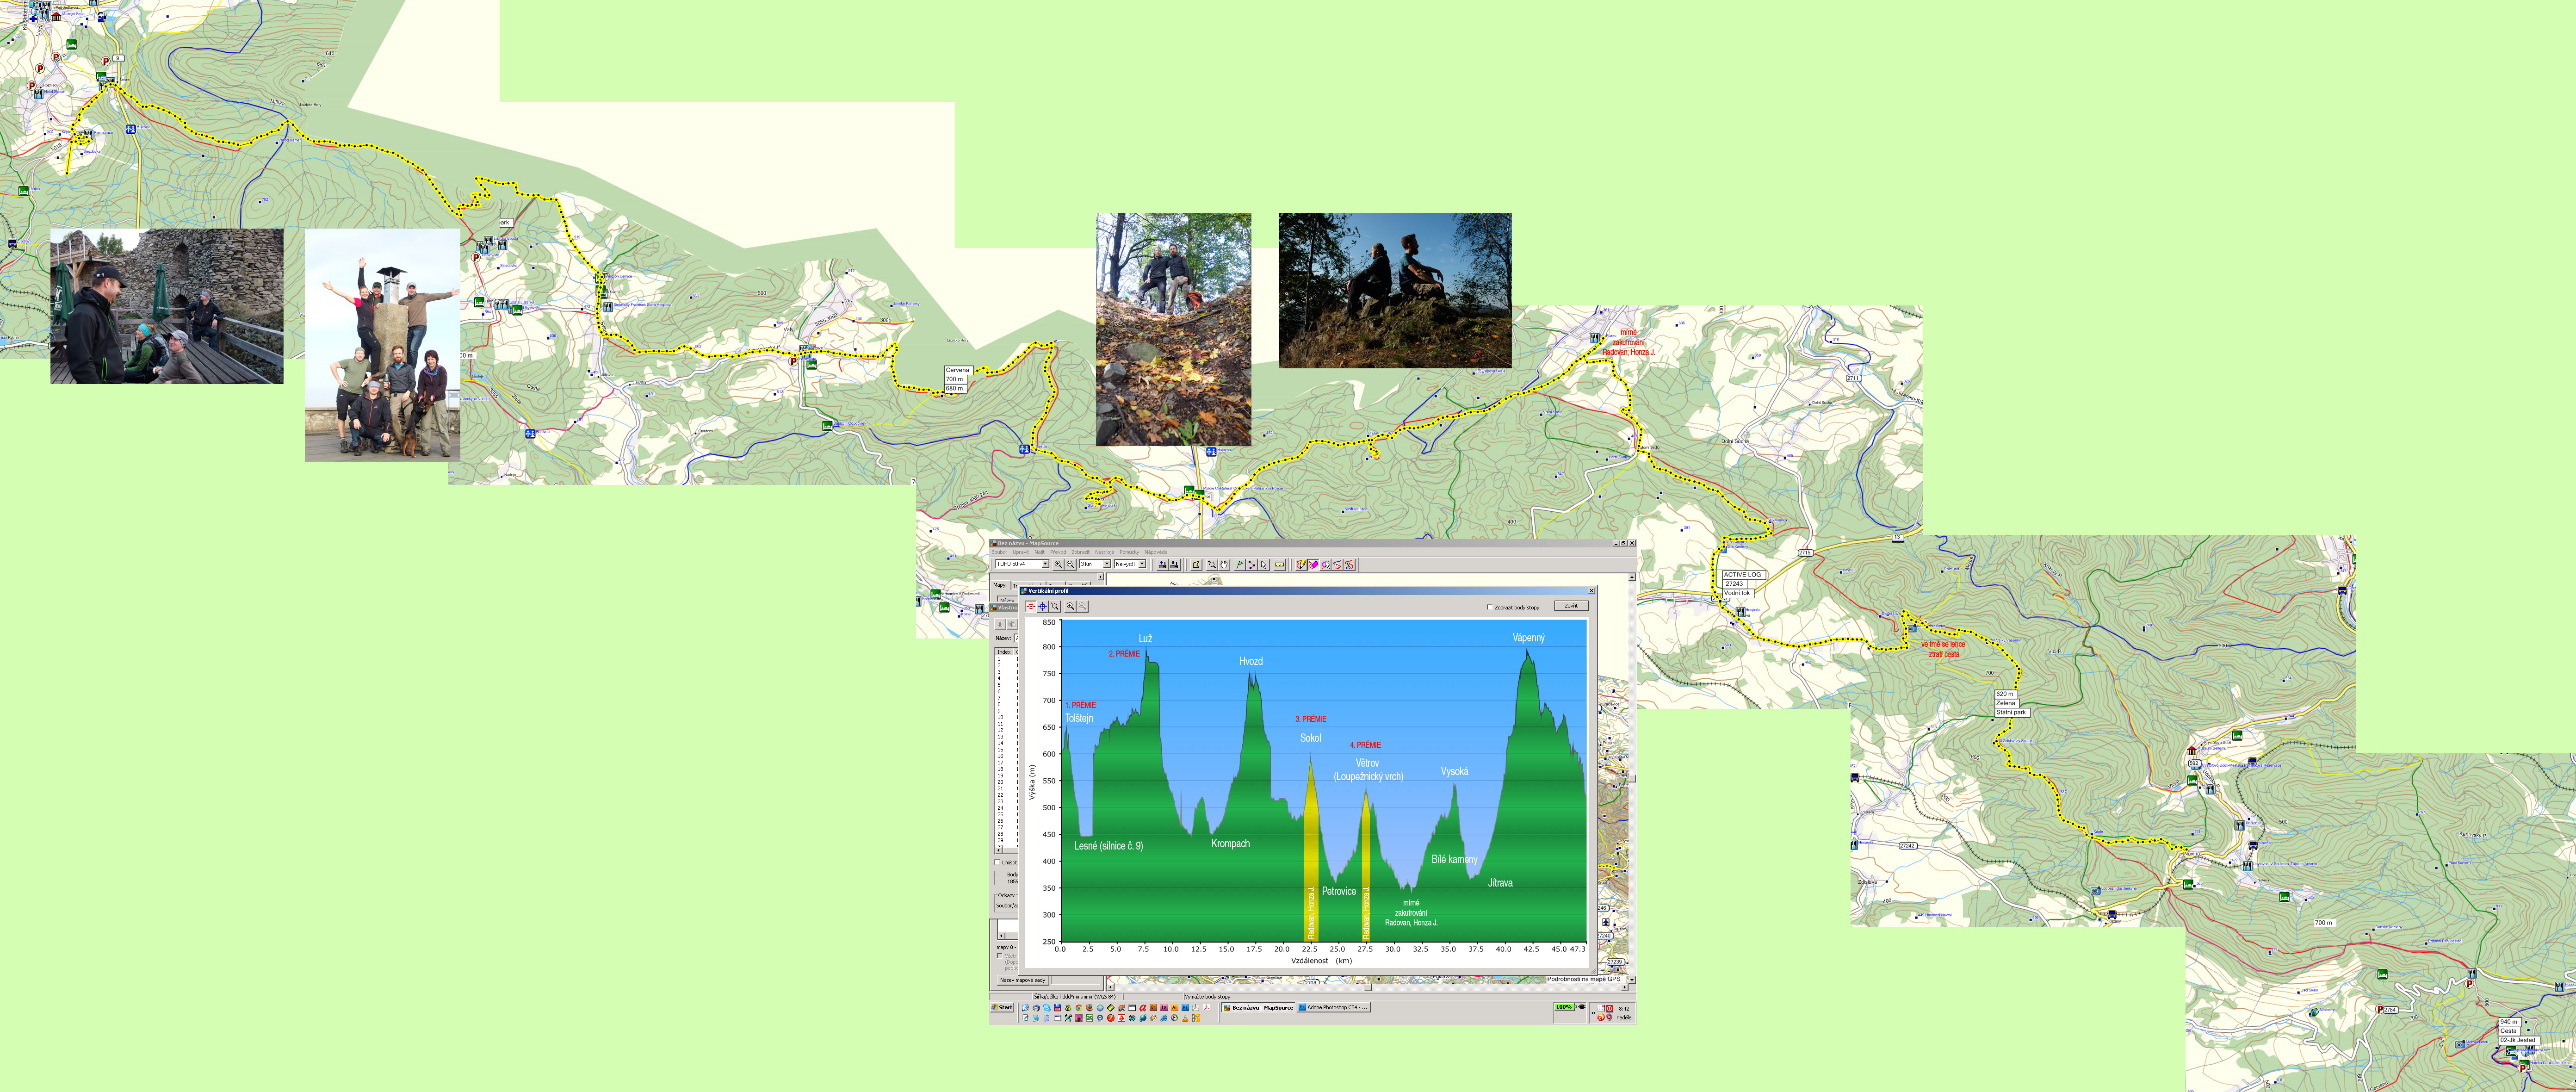This screenshot has height=1092, width=2576.
Task: Open the TOPO 50 v4 map product dropdown
Action: click(x=1046, y=564)
